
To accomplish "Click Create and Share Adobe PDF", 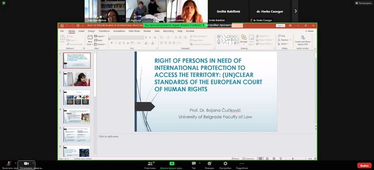I will (302, 40).
